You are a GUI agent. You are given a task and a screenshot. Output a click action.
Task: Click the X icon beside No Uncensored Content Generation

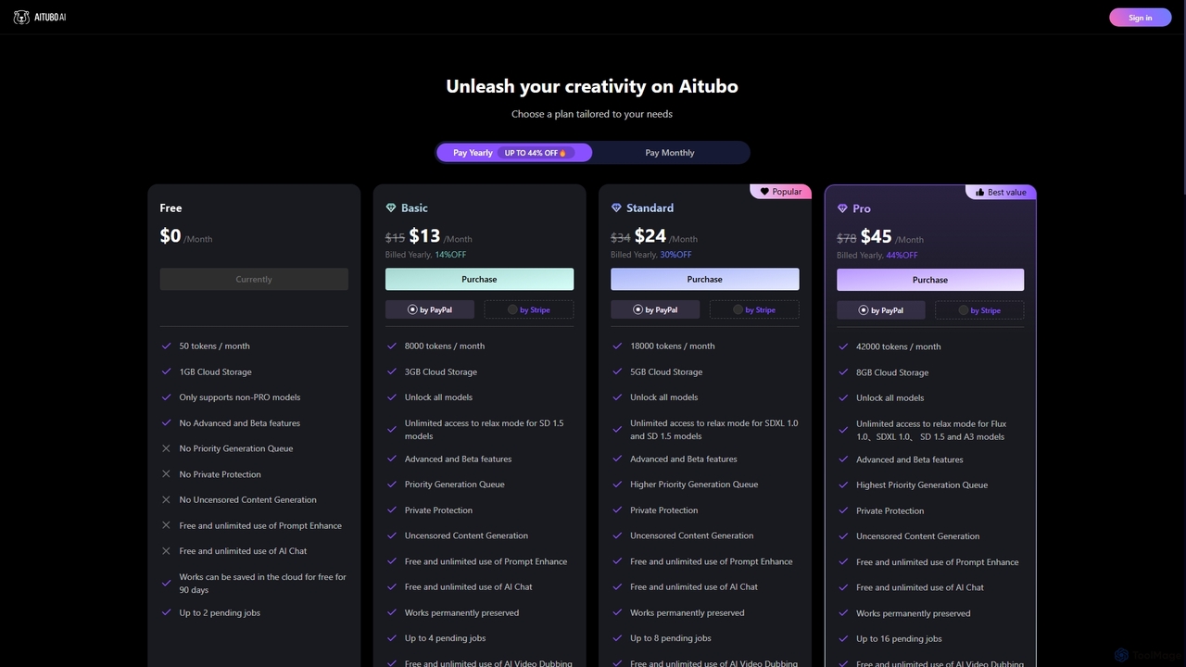166,499
